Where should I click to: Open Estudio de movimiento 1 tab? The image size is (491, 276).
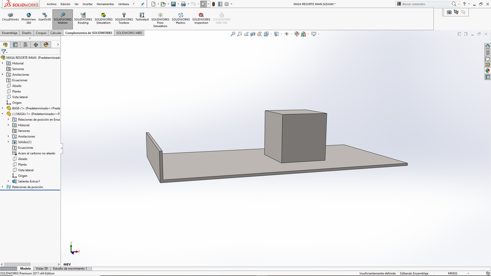coord(70,269)
